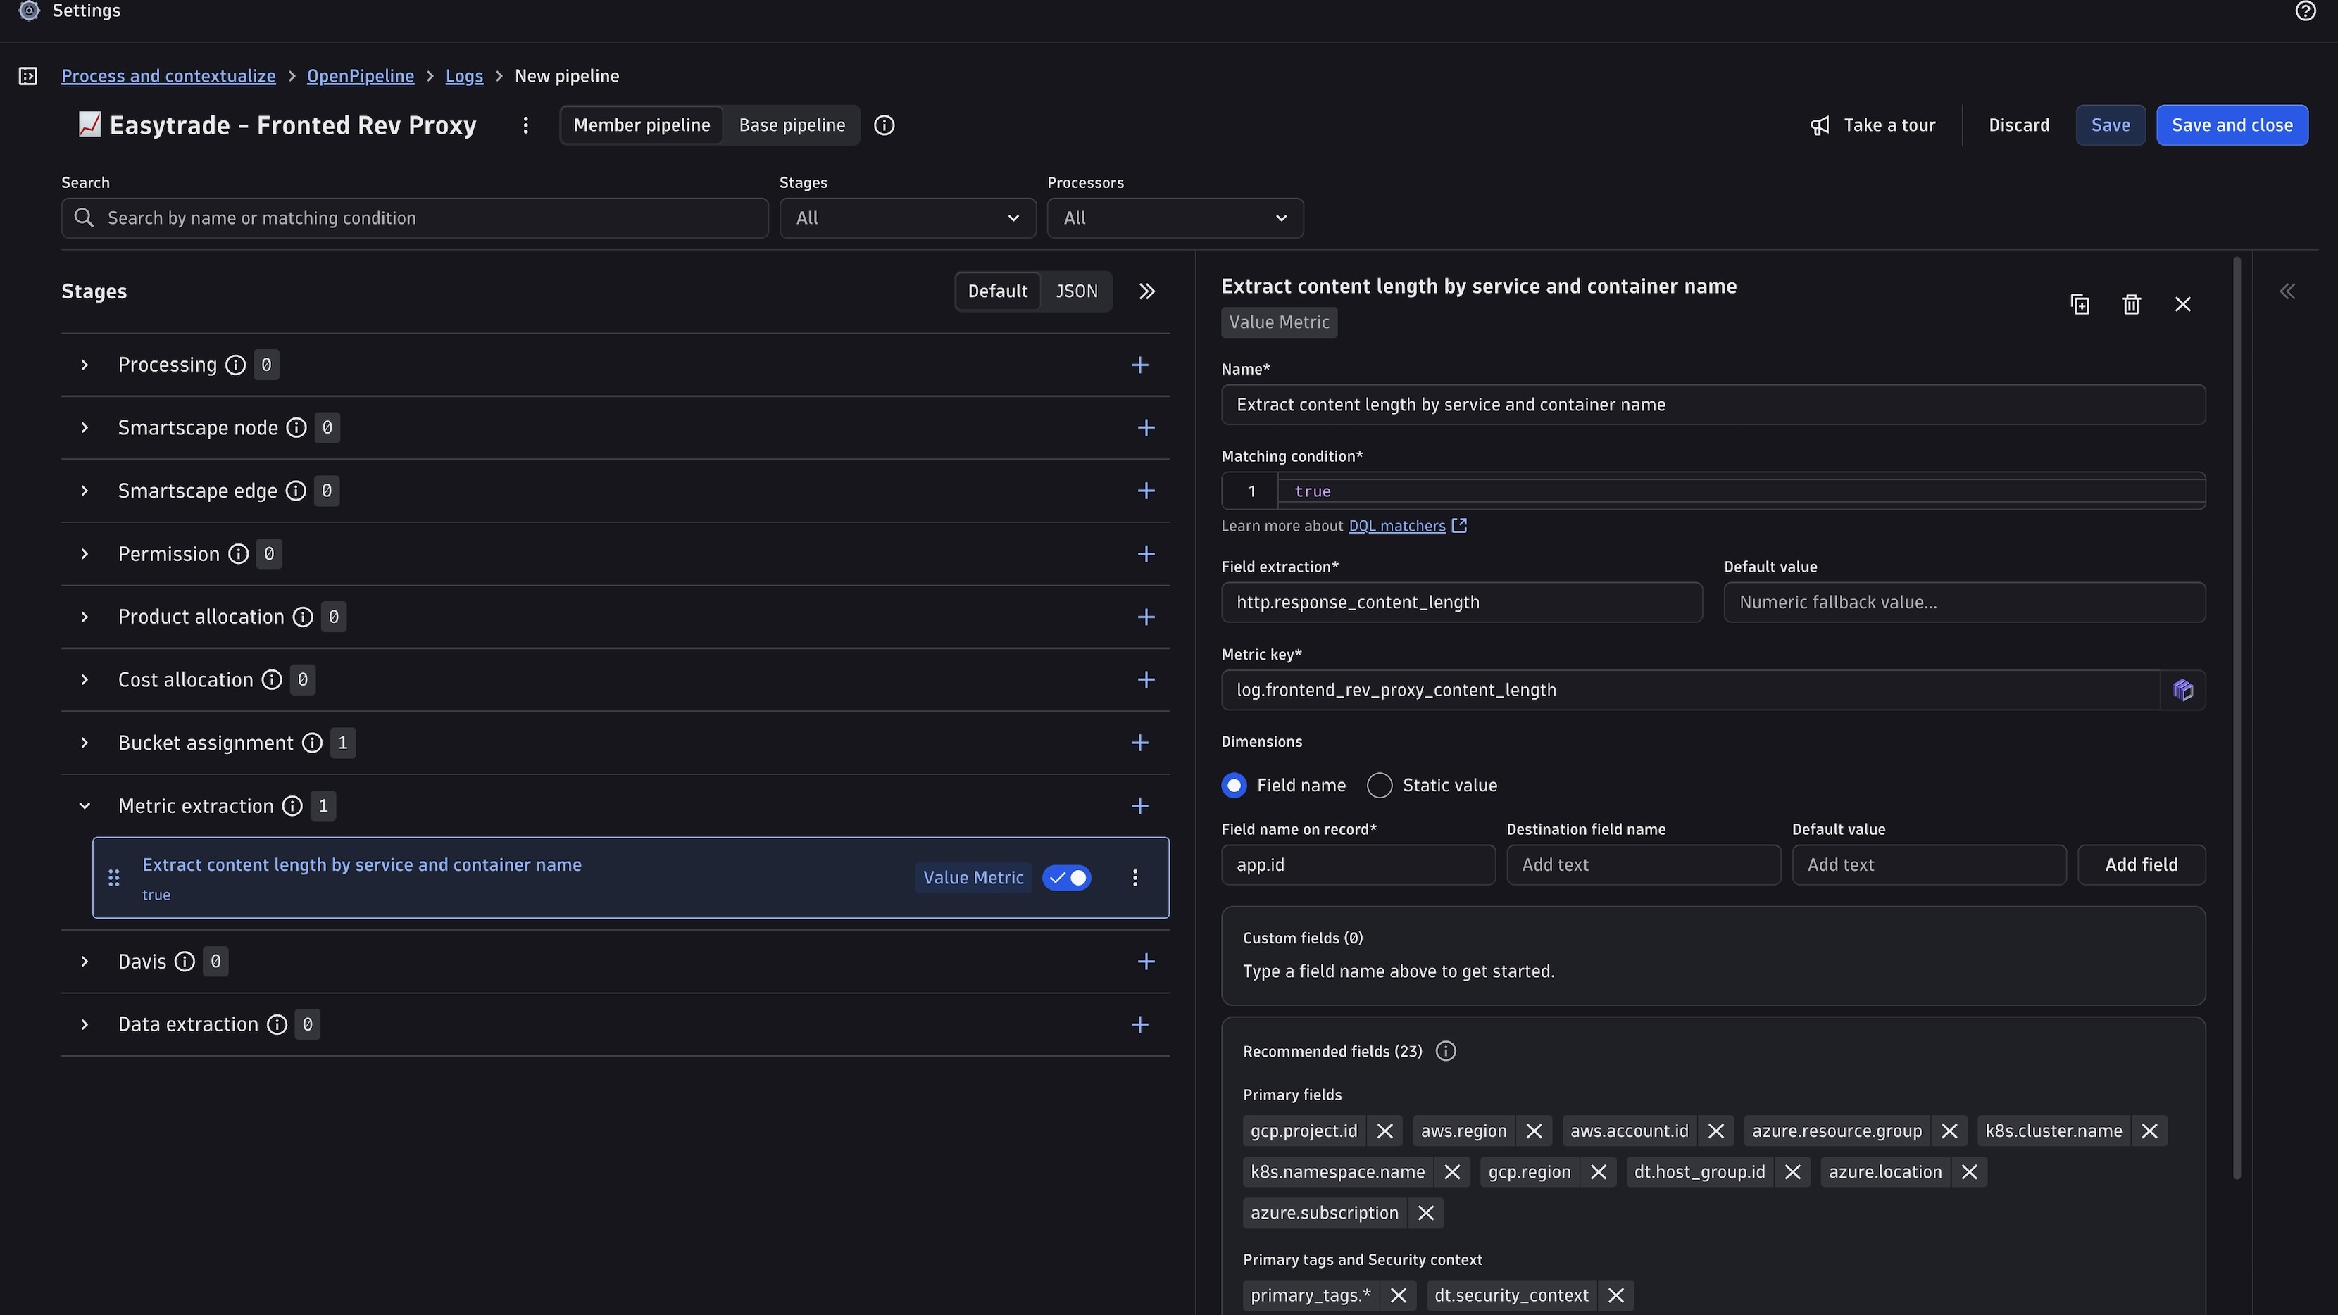Viewport: 2338px width, 1315px height.
Task: Delete the processor with trash icon
Action: click(x=2131, y=305)
